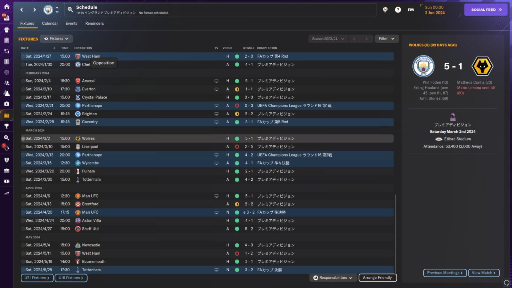Tick the checkbox for the Everton 2/10 fixture
512x288 pixels.
click(23, 89)
